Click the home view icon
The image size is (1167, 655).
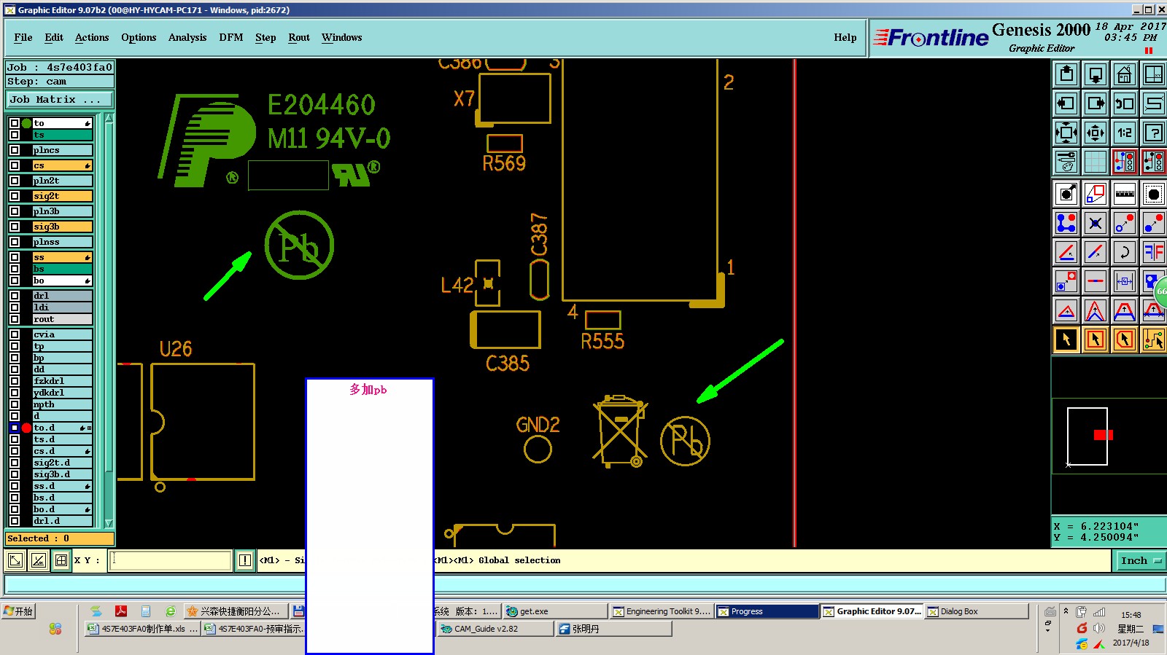pos(1125,74)
